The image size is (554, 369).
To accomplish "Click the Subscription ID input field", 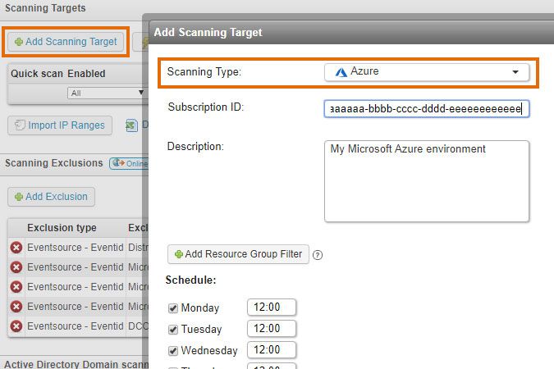I will (x=427, y=109).
